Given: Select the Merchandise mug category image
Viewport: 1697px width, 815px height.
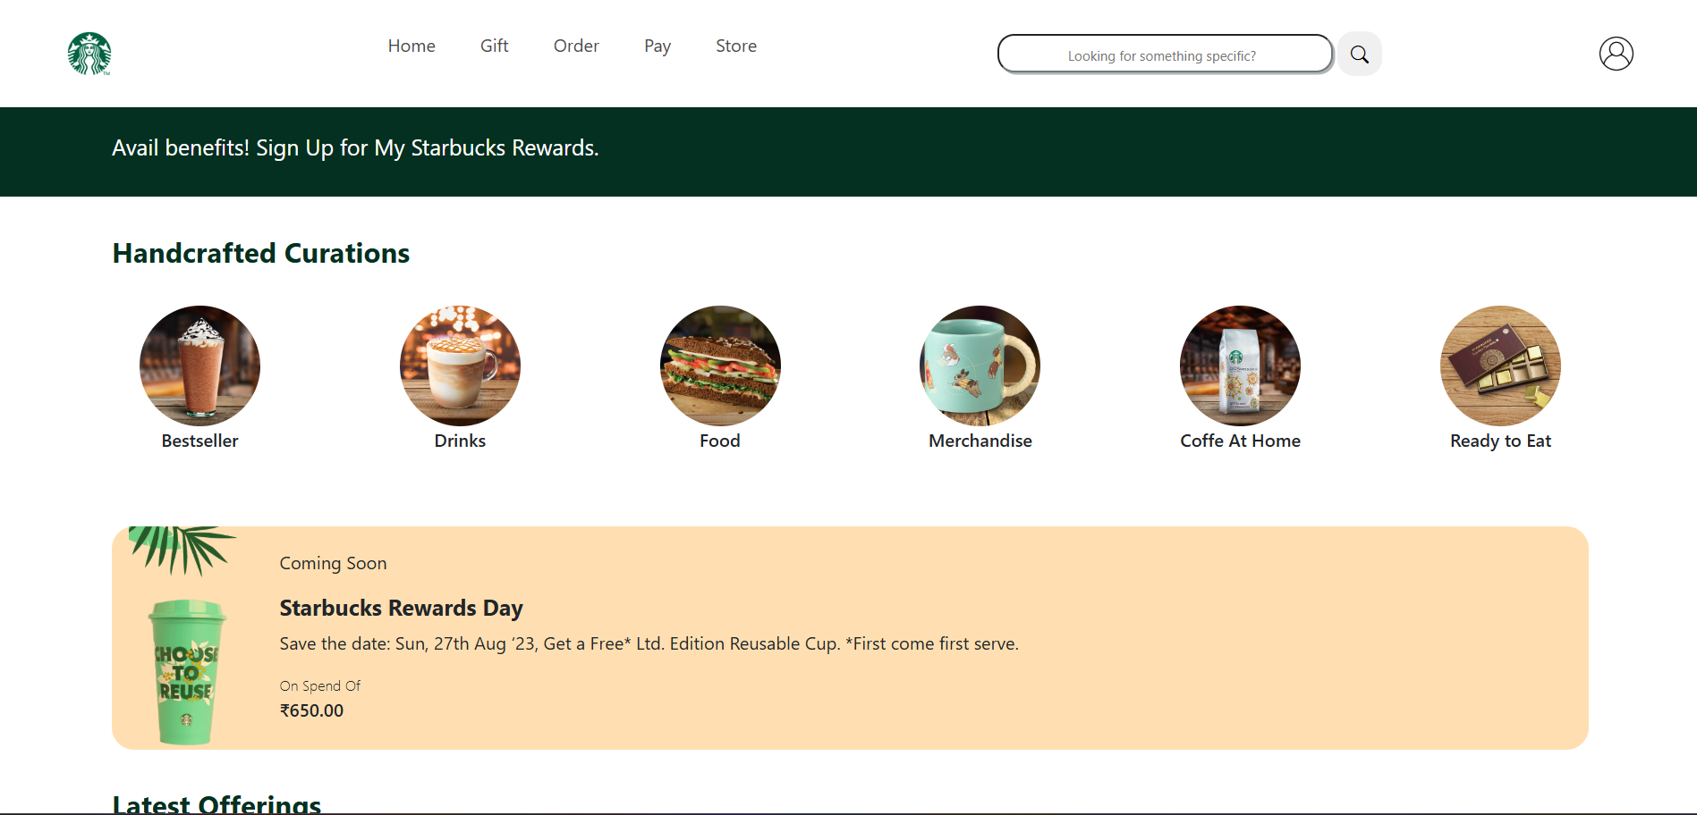Looking at the screenshot, I should (980, 365).
